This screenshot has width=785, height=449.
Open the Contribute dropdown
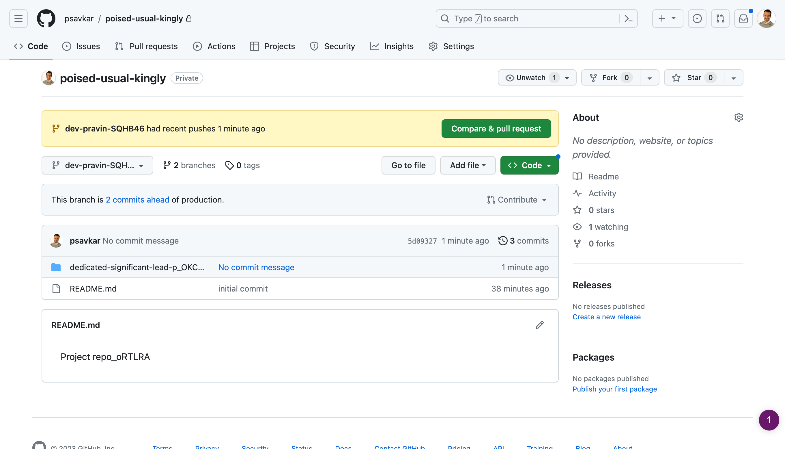coord(517,200)
